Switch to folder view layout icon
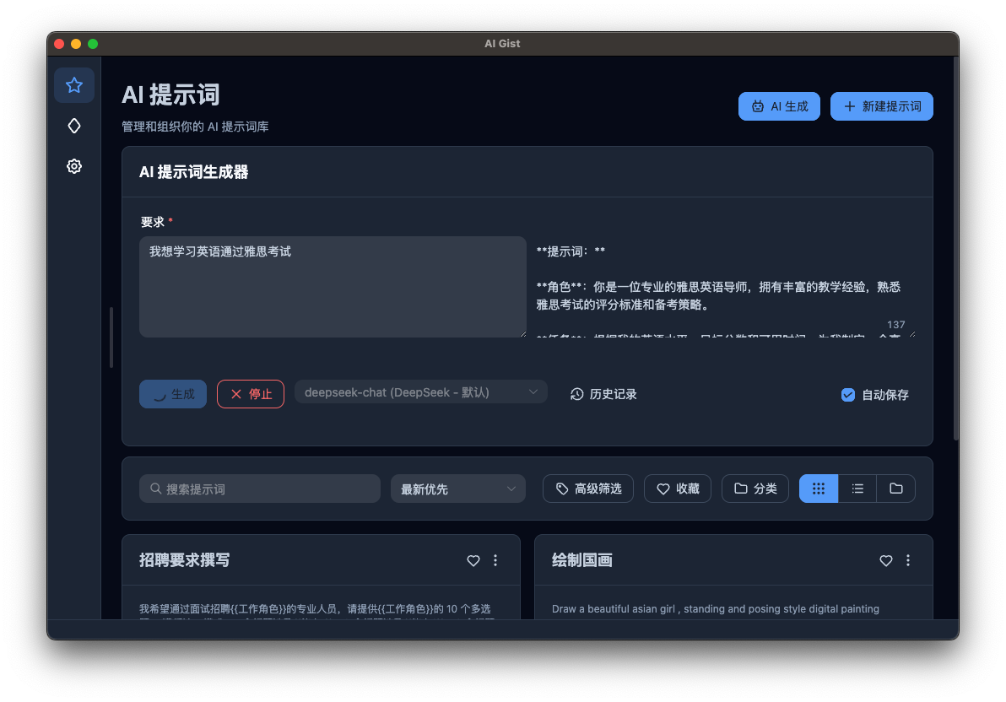 pyautogui.click(x=895, y=488)
